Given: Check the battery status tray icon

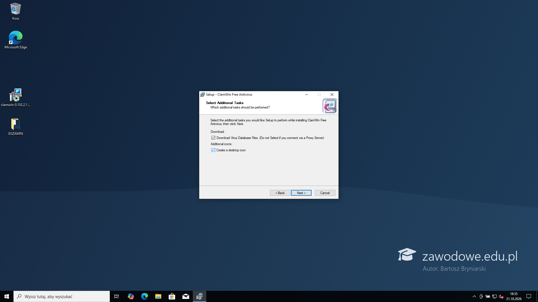Looking at the screenshot, I should point(488,296).
